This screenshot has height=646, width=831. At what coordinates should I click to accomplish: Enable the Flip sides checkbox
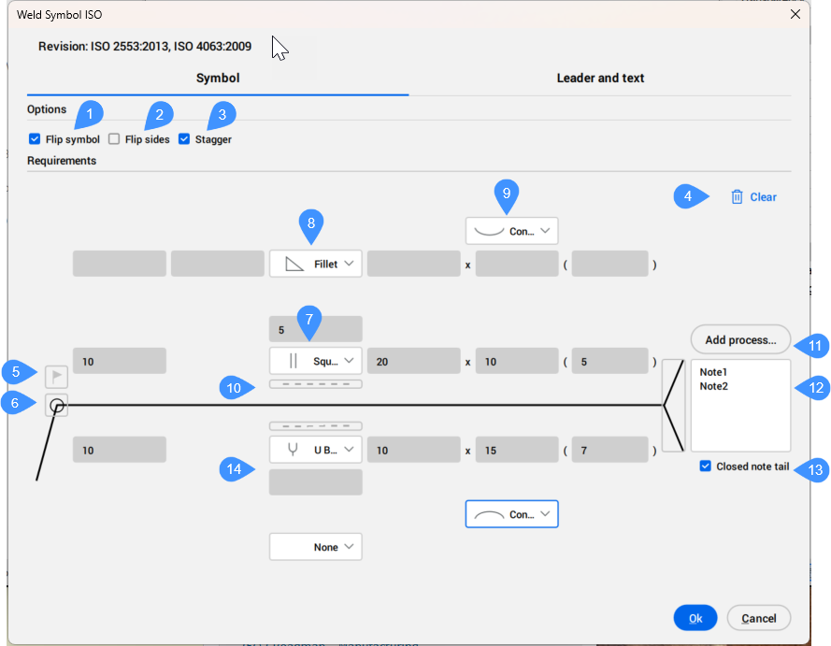114,139
